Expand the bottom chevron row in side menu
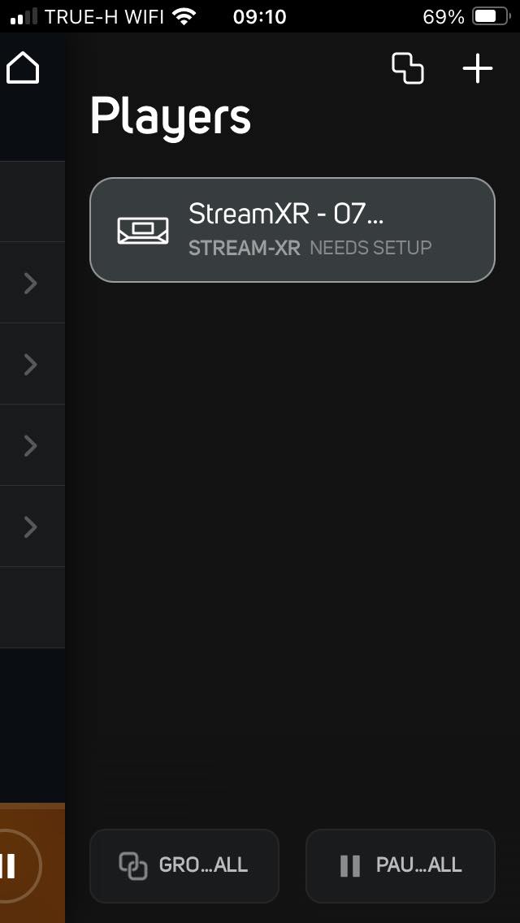 pos(32,526)
